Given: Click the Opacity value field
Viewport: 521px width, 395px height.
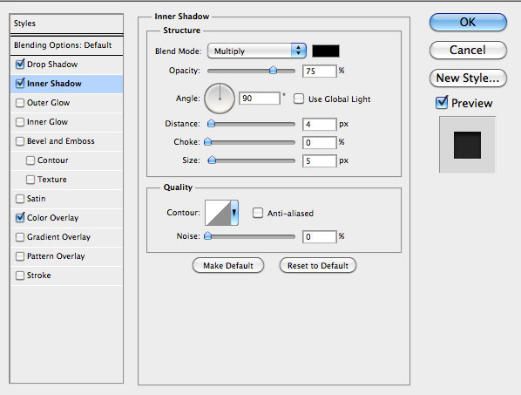Looking at the screenshot, I should (320, 72).
